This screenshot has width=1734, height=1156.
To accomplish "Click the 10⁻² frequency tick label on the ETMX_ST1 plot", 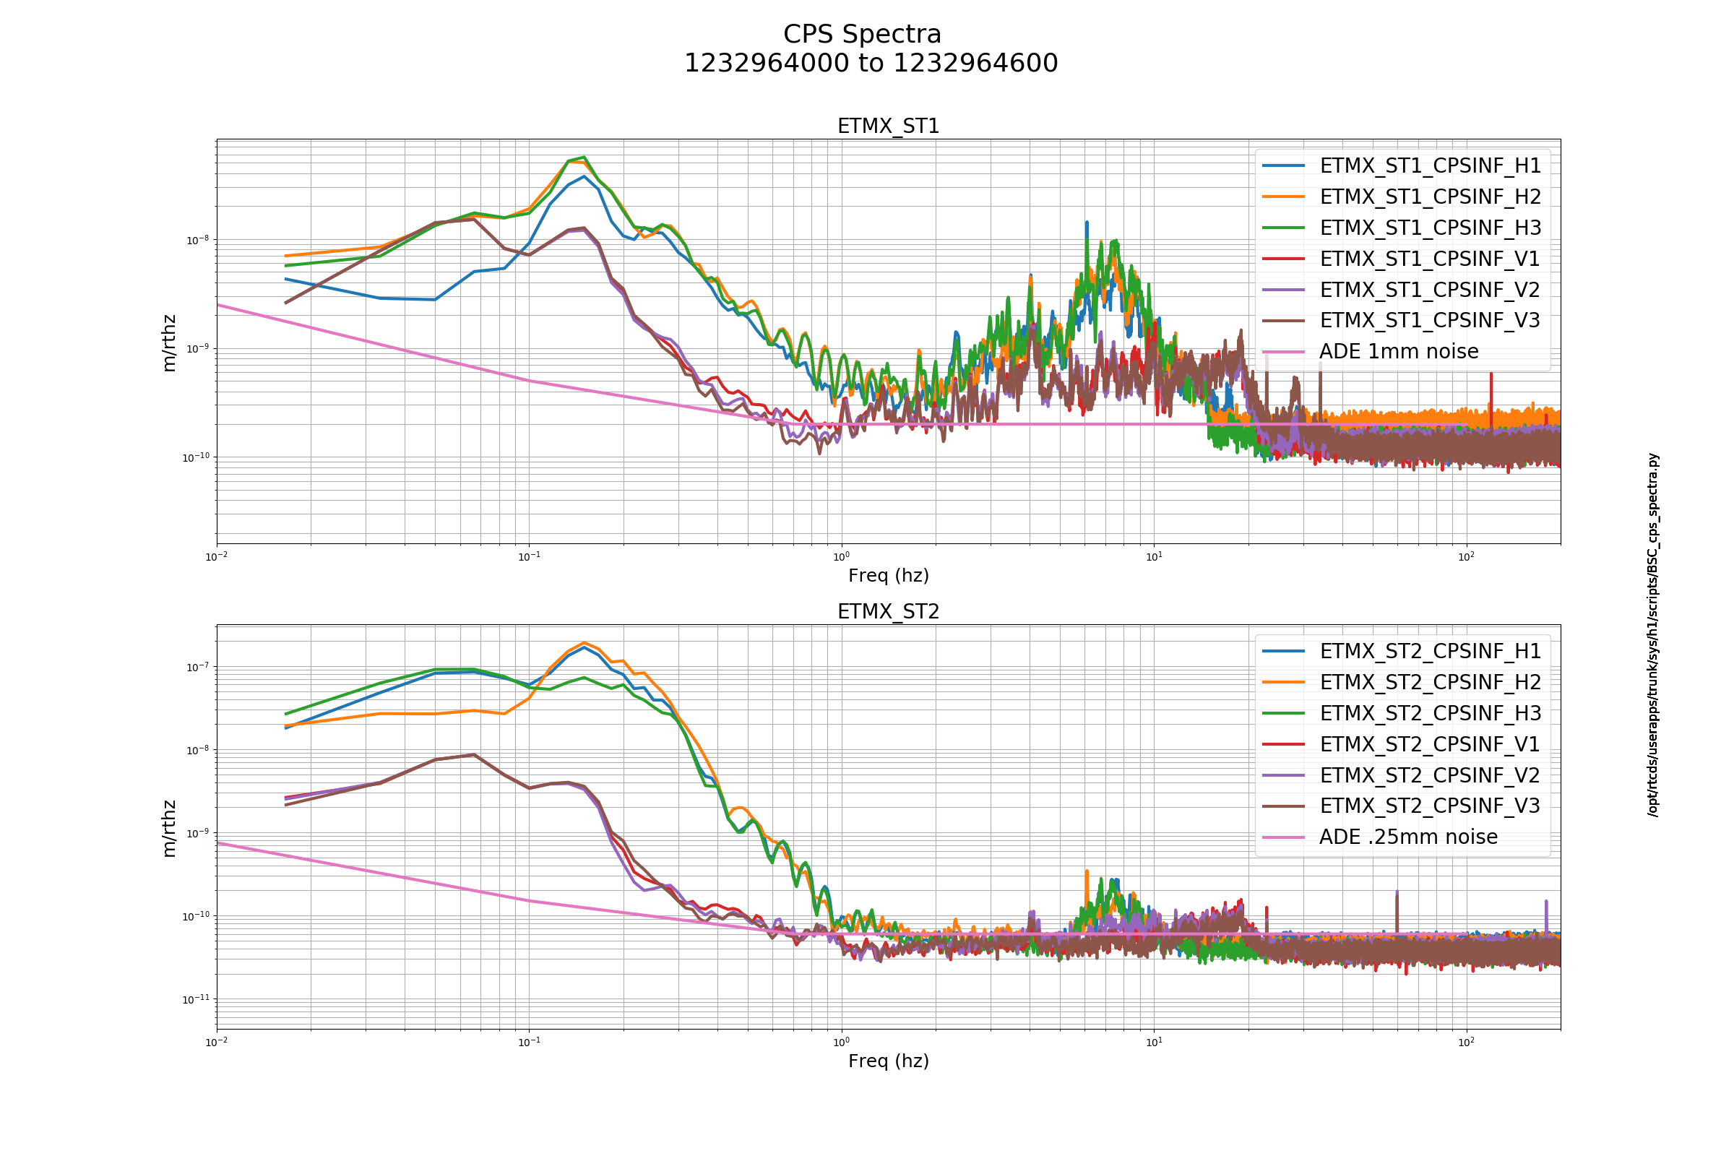I will [217, 556].
